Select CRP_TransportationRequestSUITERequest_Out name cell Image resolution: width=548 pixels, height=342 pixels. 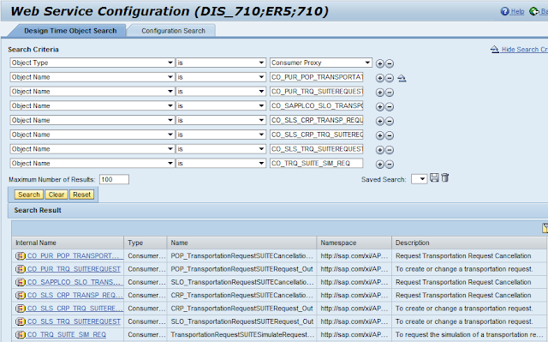point(241,309)
